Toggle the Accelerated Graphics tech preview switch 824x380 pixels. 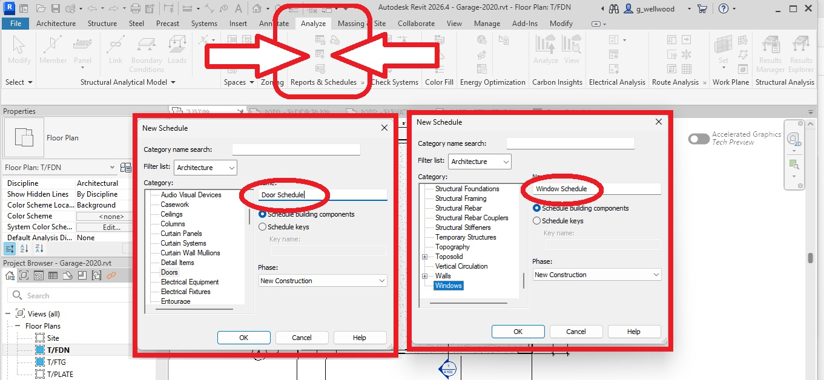click(x=699, y=139)
